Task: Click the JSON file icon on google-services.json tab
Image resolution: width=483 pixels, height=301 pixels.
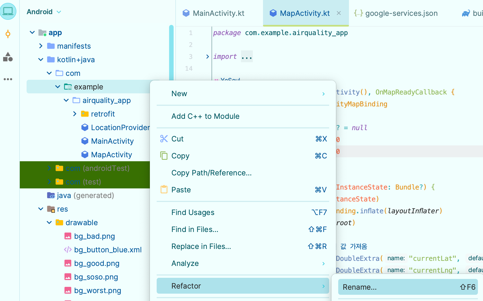Action: click(x=358, y=13)
